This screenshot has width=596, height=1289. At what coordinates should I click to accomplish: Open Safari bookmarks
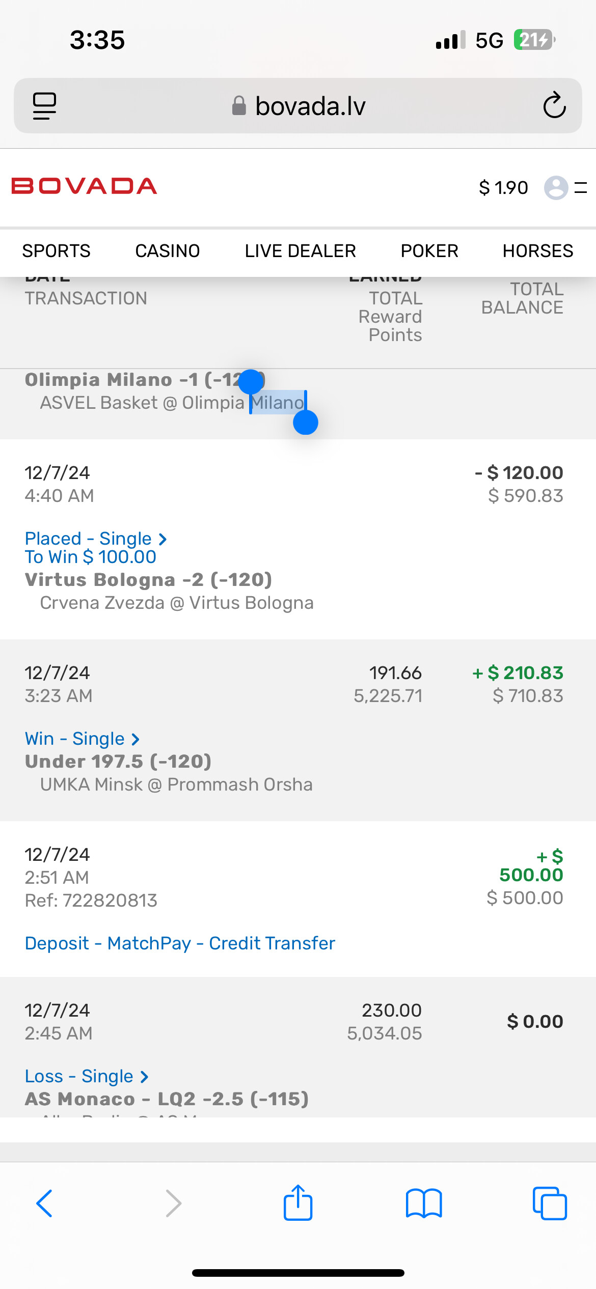click(424, 1203)
